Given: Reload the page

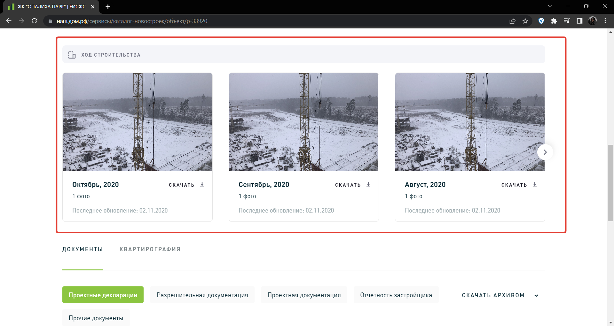Looking at the screenshot, I should (35, 21).
